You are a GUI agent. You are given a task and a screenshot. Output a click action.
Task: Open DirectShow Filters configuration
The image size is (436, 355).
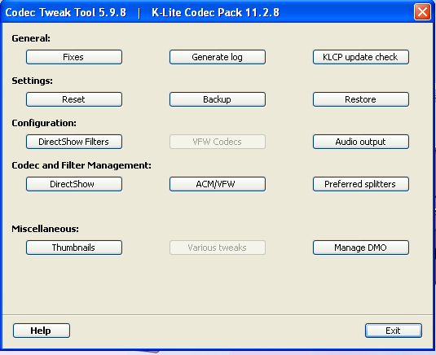tap(74, 142)
